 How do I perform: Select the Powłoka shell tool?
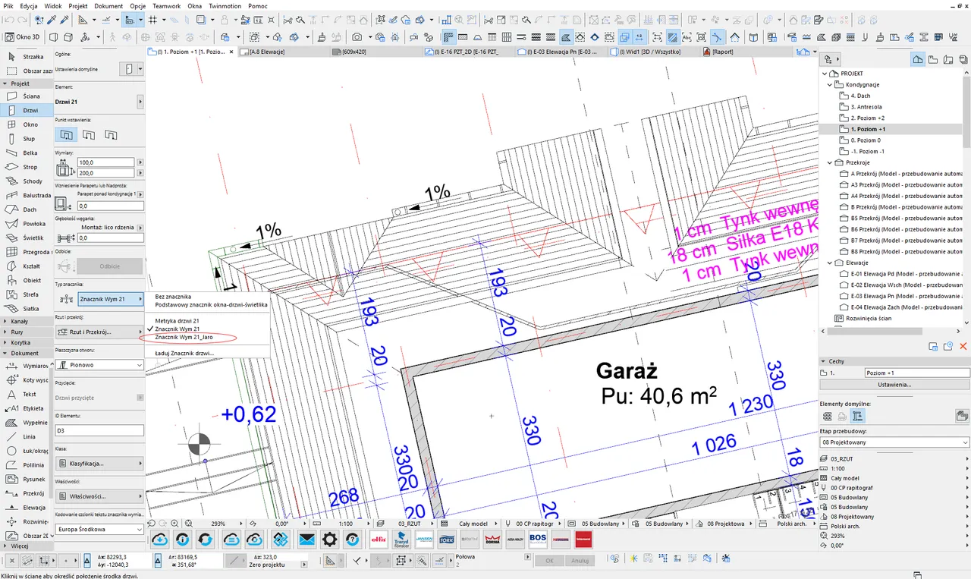(x=27, y=224)
